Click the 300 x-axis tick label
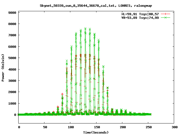Viewport: 180px width, 135px height. 175,127
